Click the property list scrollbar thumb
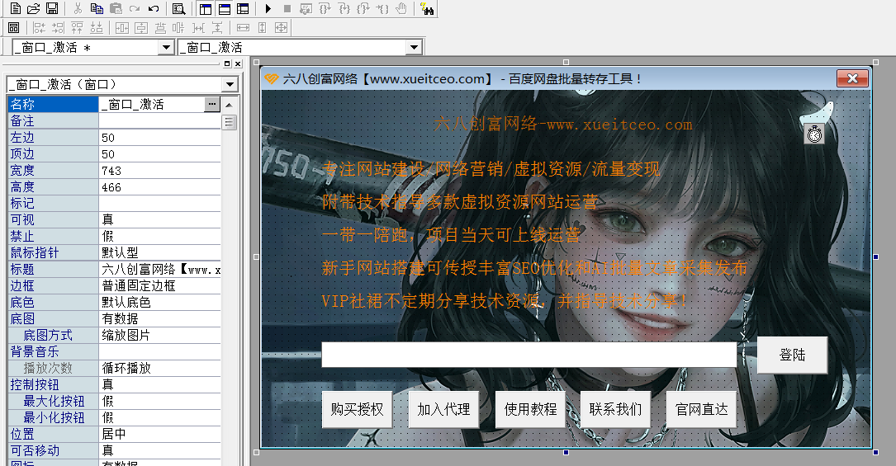 [229, 122]
